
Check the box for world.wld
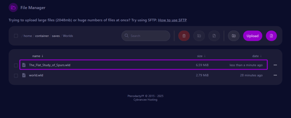pyautogui.click(x=16, y=76)
